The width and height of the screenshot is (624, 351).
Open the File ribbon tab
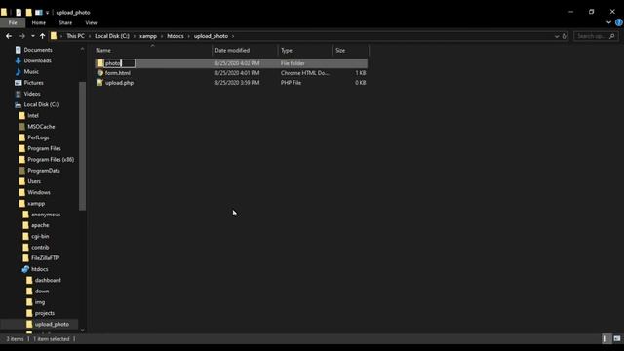tap(13, 23)
